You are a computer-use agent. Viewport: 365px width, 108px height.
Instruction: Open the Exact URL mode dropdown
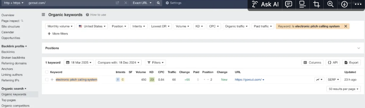142,3
